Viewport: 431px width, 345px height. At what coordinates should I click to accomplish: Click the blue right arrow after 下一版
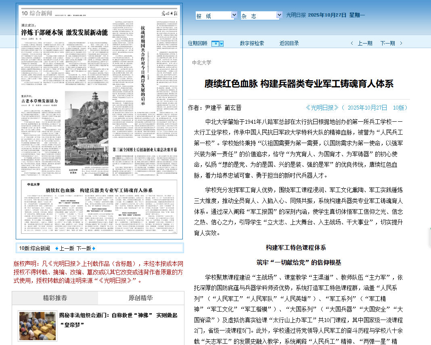click(94, 248)
